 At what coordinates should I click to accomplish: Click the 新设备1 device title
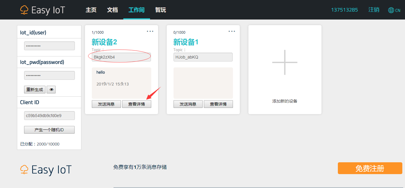[x=186, y=42]
